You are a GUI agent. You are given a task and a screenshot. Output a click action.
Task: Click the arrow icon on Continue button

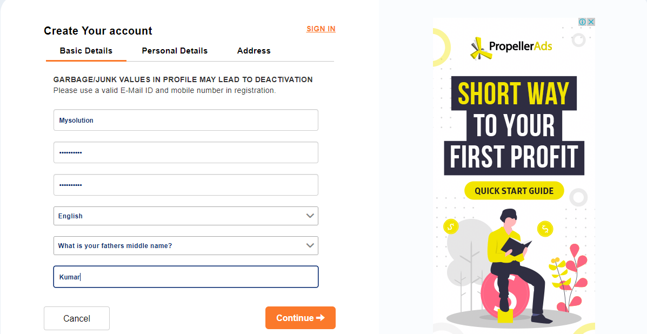[x=321, y=318]
